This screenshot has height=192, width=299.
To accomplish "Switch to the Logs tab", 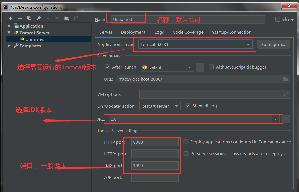I will click(159, 32).
